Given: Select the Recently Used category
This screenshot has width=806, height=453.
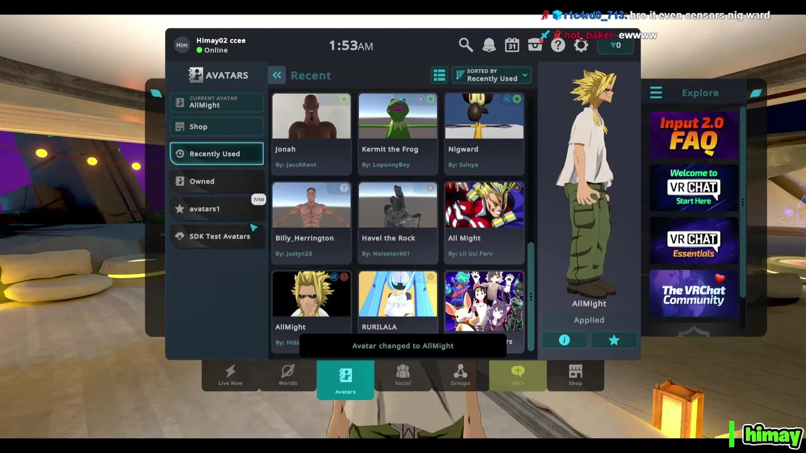Looking at the screenshot, I should coord(217,154).
